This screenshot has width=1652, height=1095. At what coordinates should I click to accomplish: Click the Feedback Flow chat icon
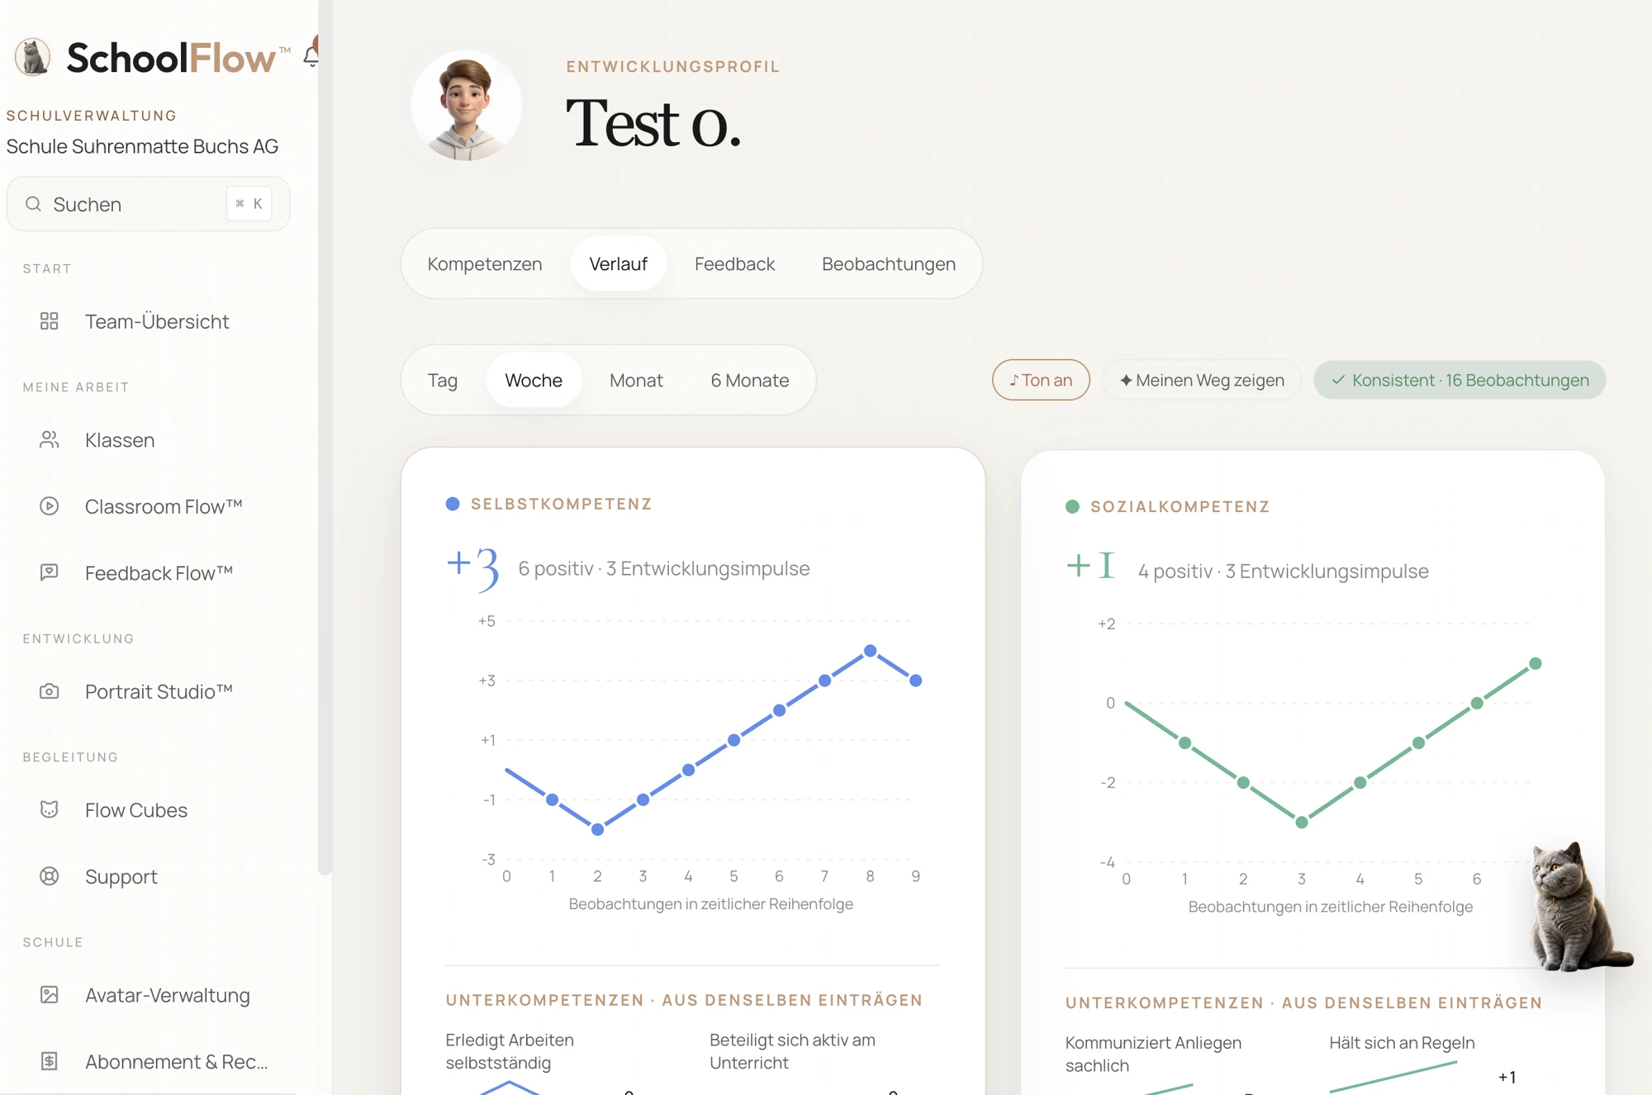(x=50, y=572)
